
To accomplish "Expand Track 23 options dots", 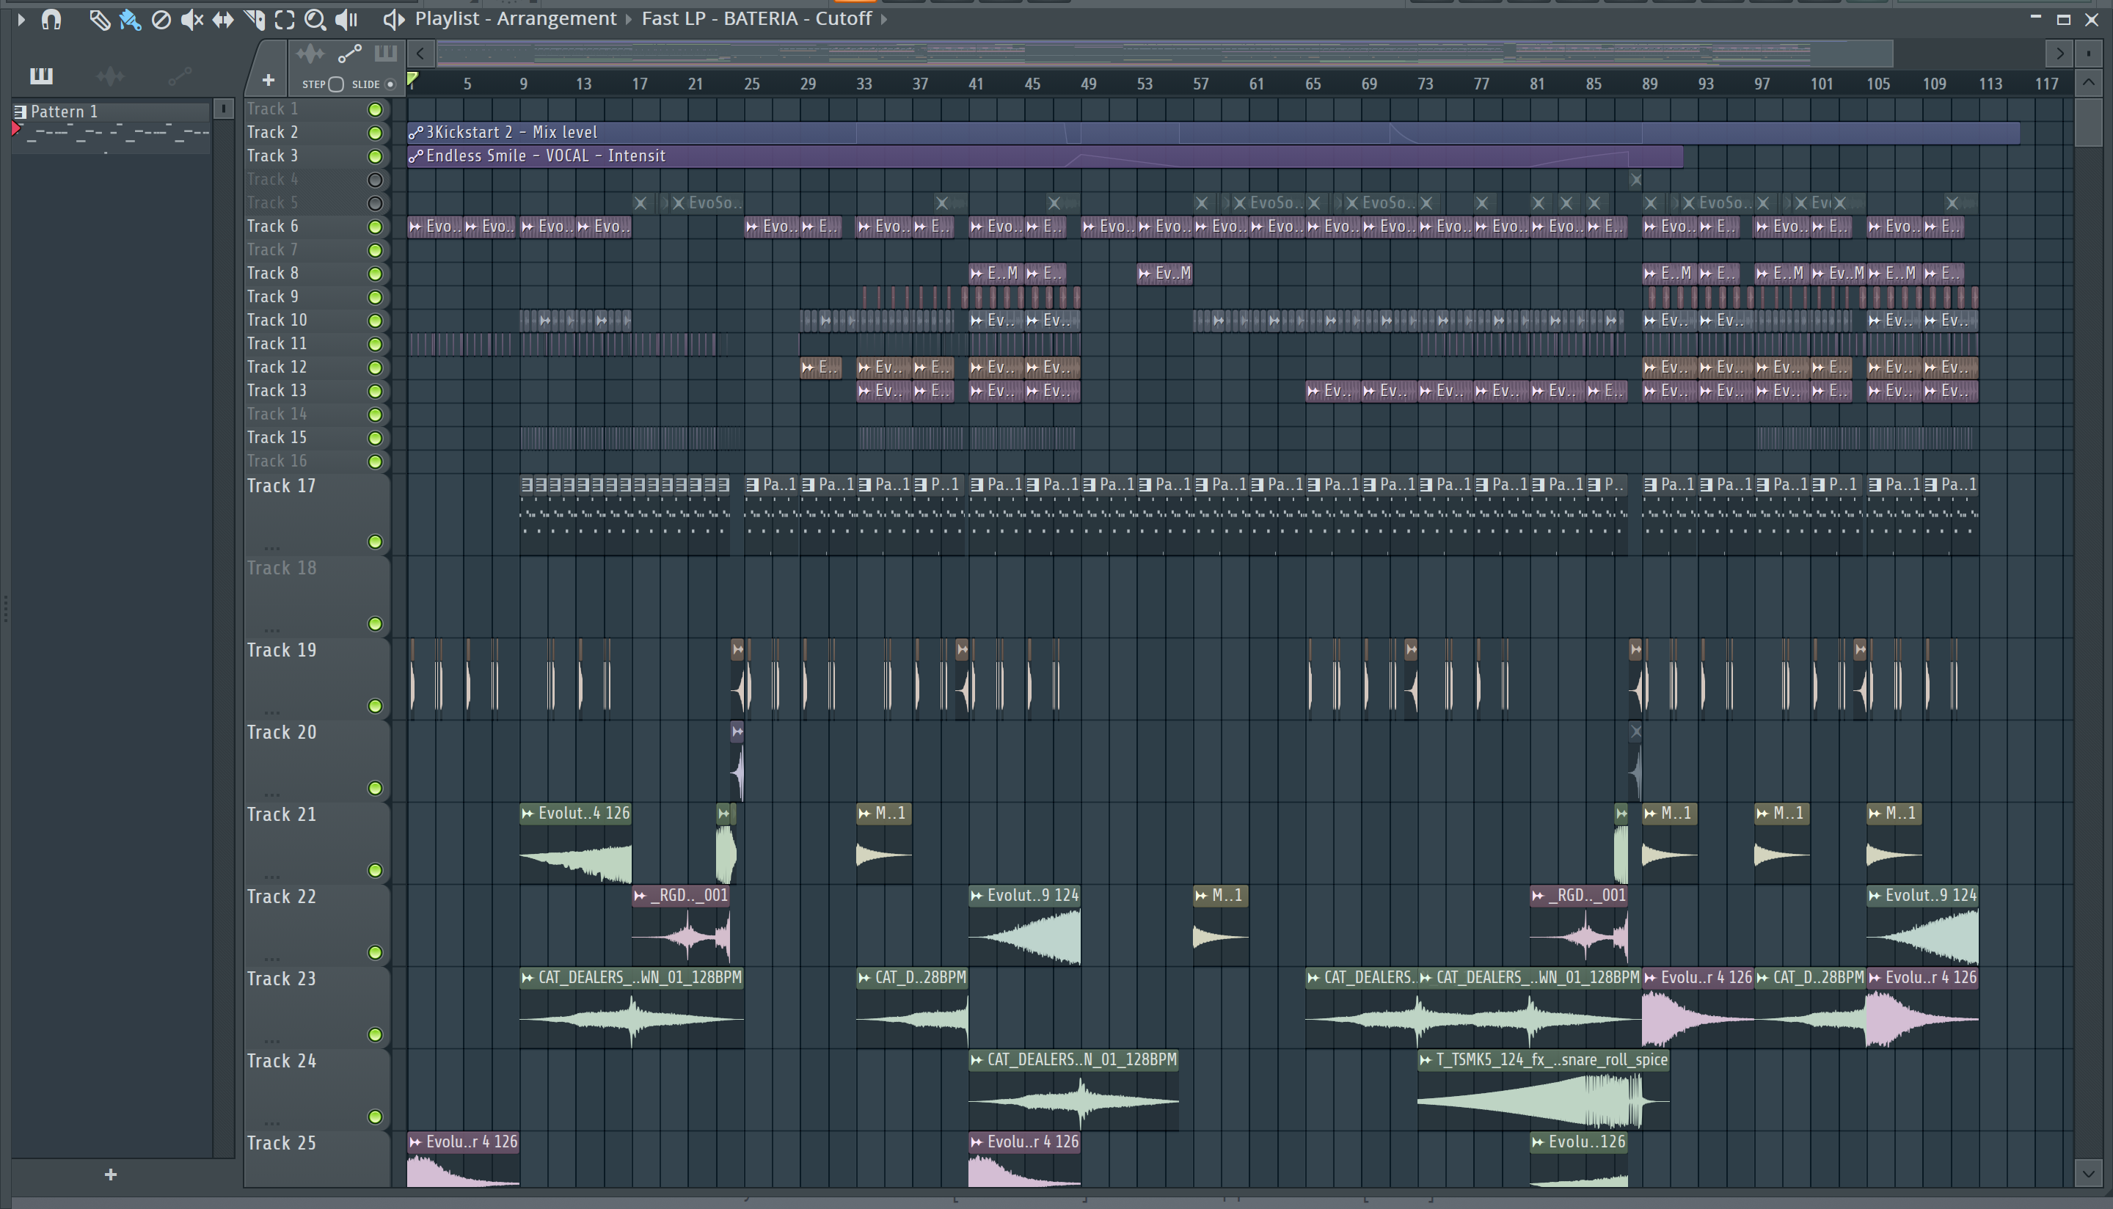I will tap(271, 1041).
